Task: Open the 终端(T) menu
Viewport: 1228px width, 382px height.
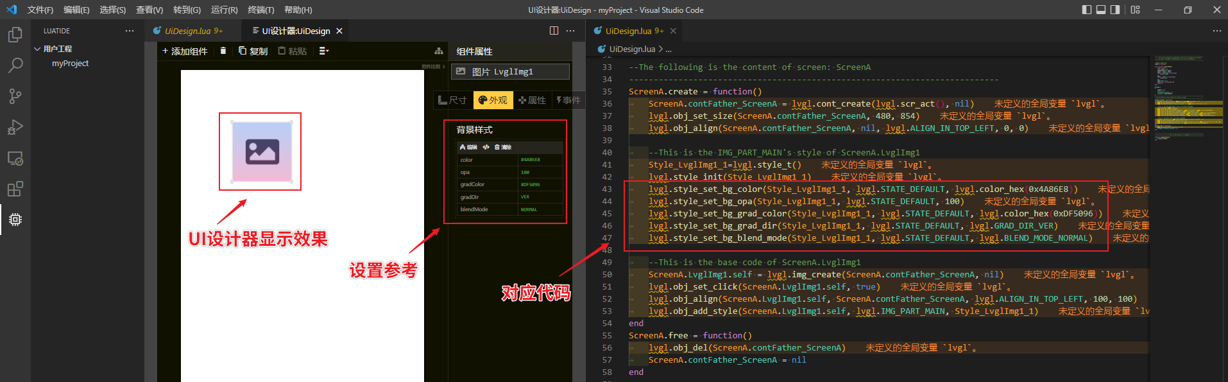Action: 260,10
